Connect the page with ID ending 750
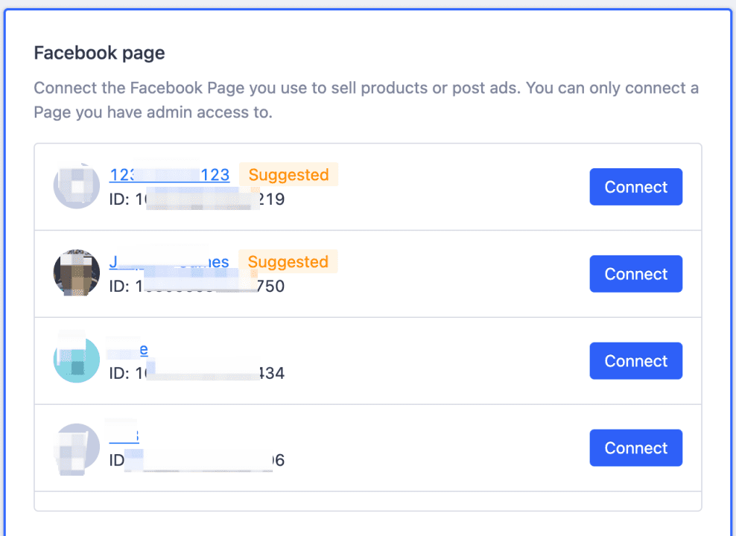The width and height of the screenshot is (736, 536). tap(635, 274)
